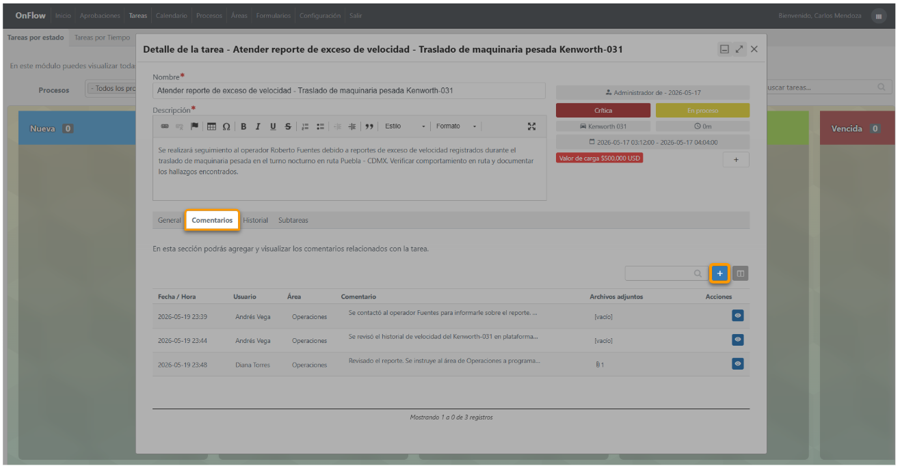Viewport: 900px width, 468px height.
Task: Click the Tareas por Tiempo tab behind the dialog
Action: [102, 38]
